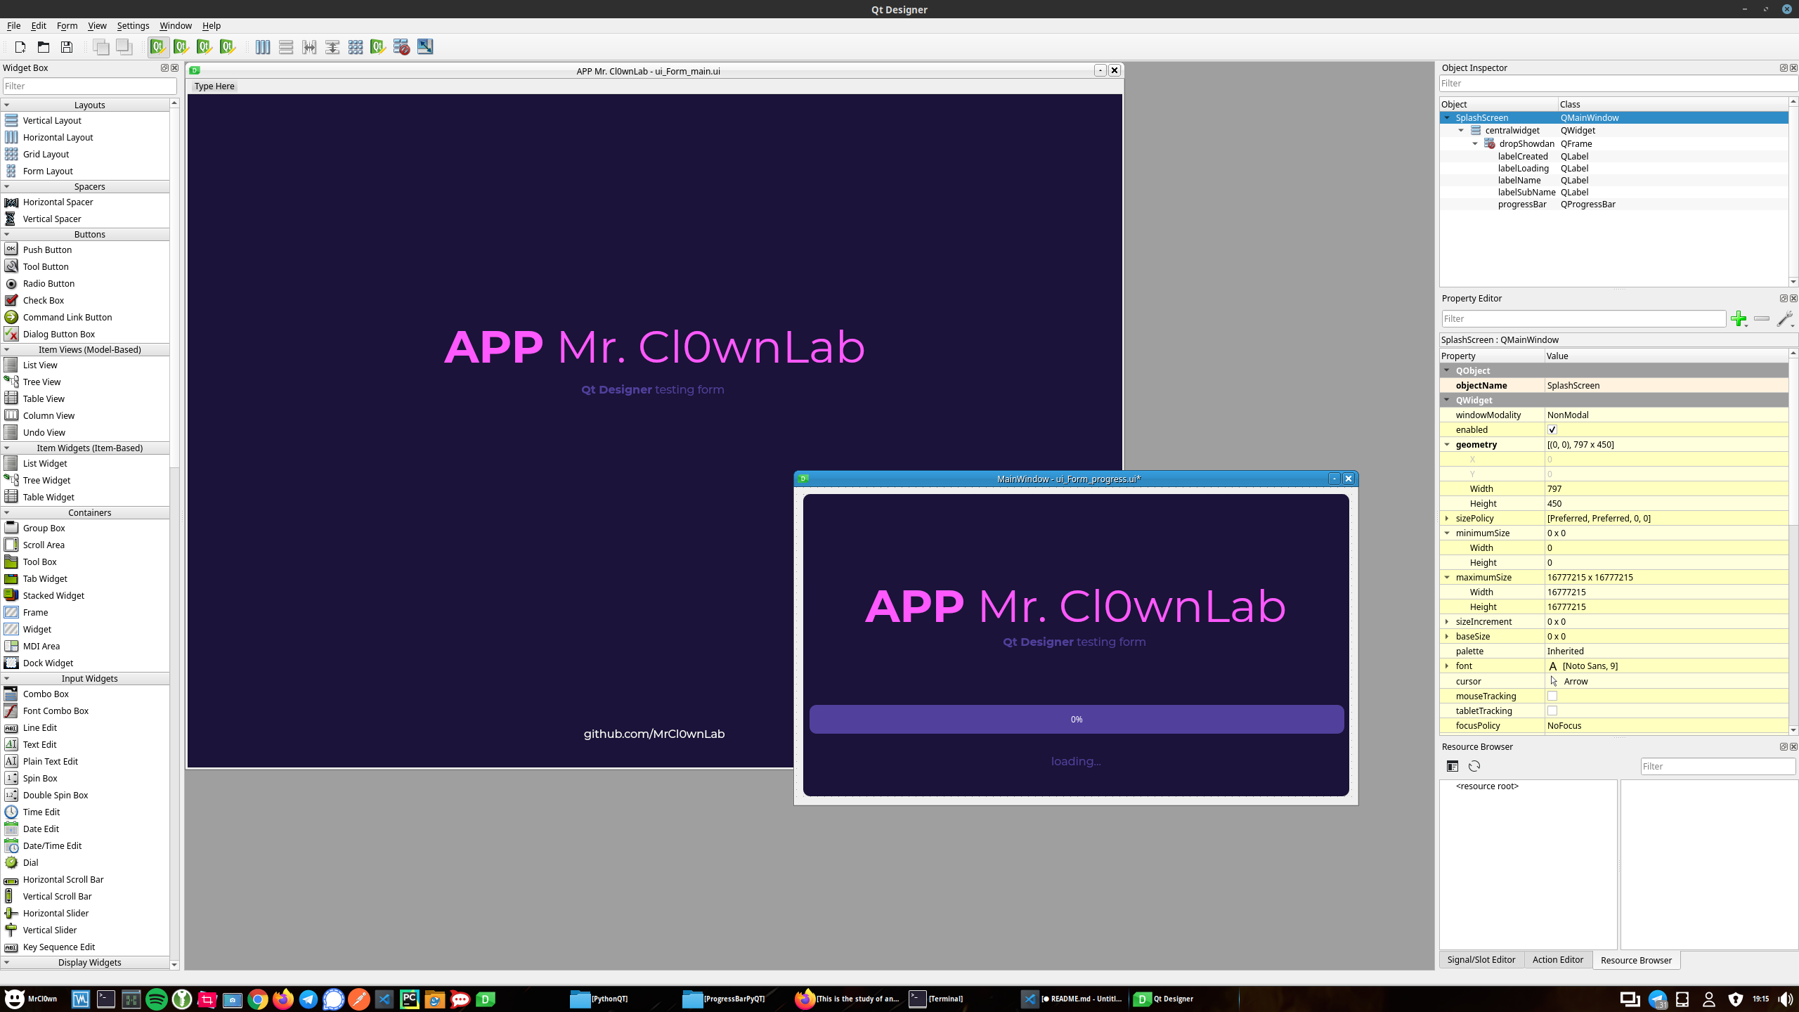Image resolution: width=1799 pixels, height=1012 pixels.
Task: Expand the font property row
Action: pyautogui.click(x=1447, y=666)
